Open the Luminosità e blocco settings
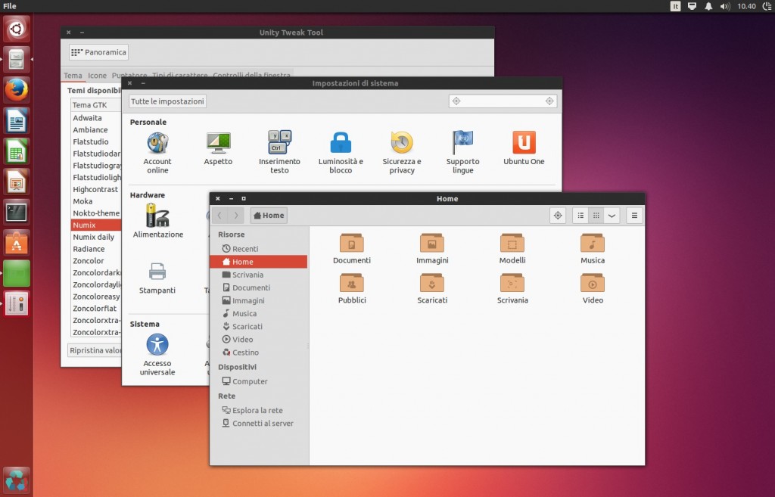The image size is (775, 497). pyautogui.click(x=341, y=142)
